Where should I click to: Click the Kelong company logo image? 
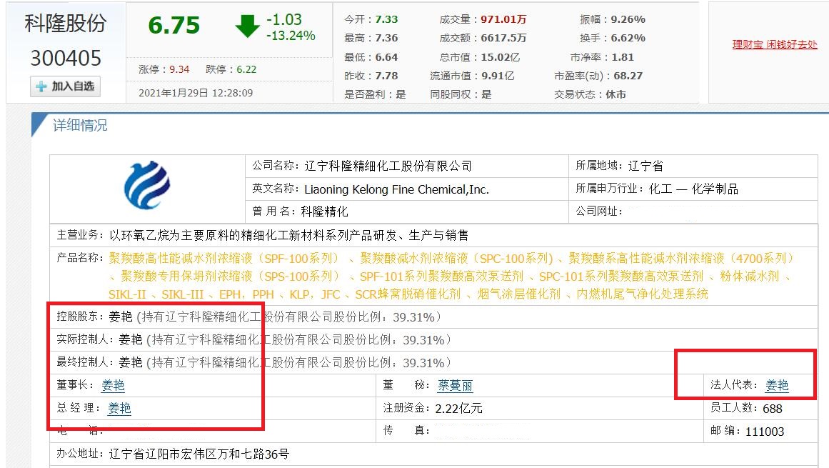[x=147, y=185]
